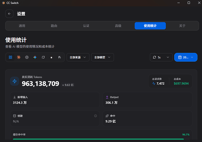Click the 306.1 万 output value
Viewport: 202px width, 142px height.
pos(112,103)
